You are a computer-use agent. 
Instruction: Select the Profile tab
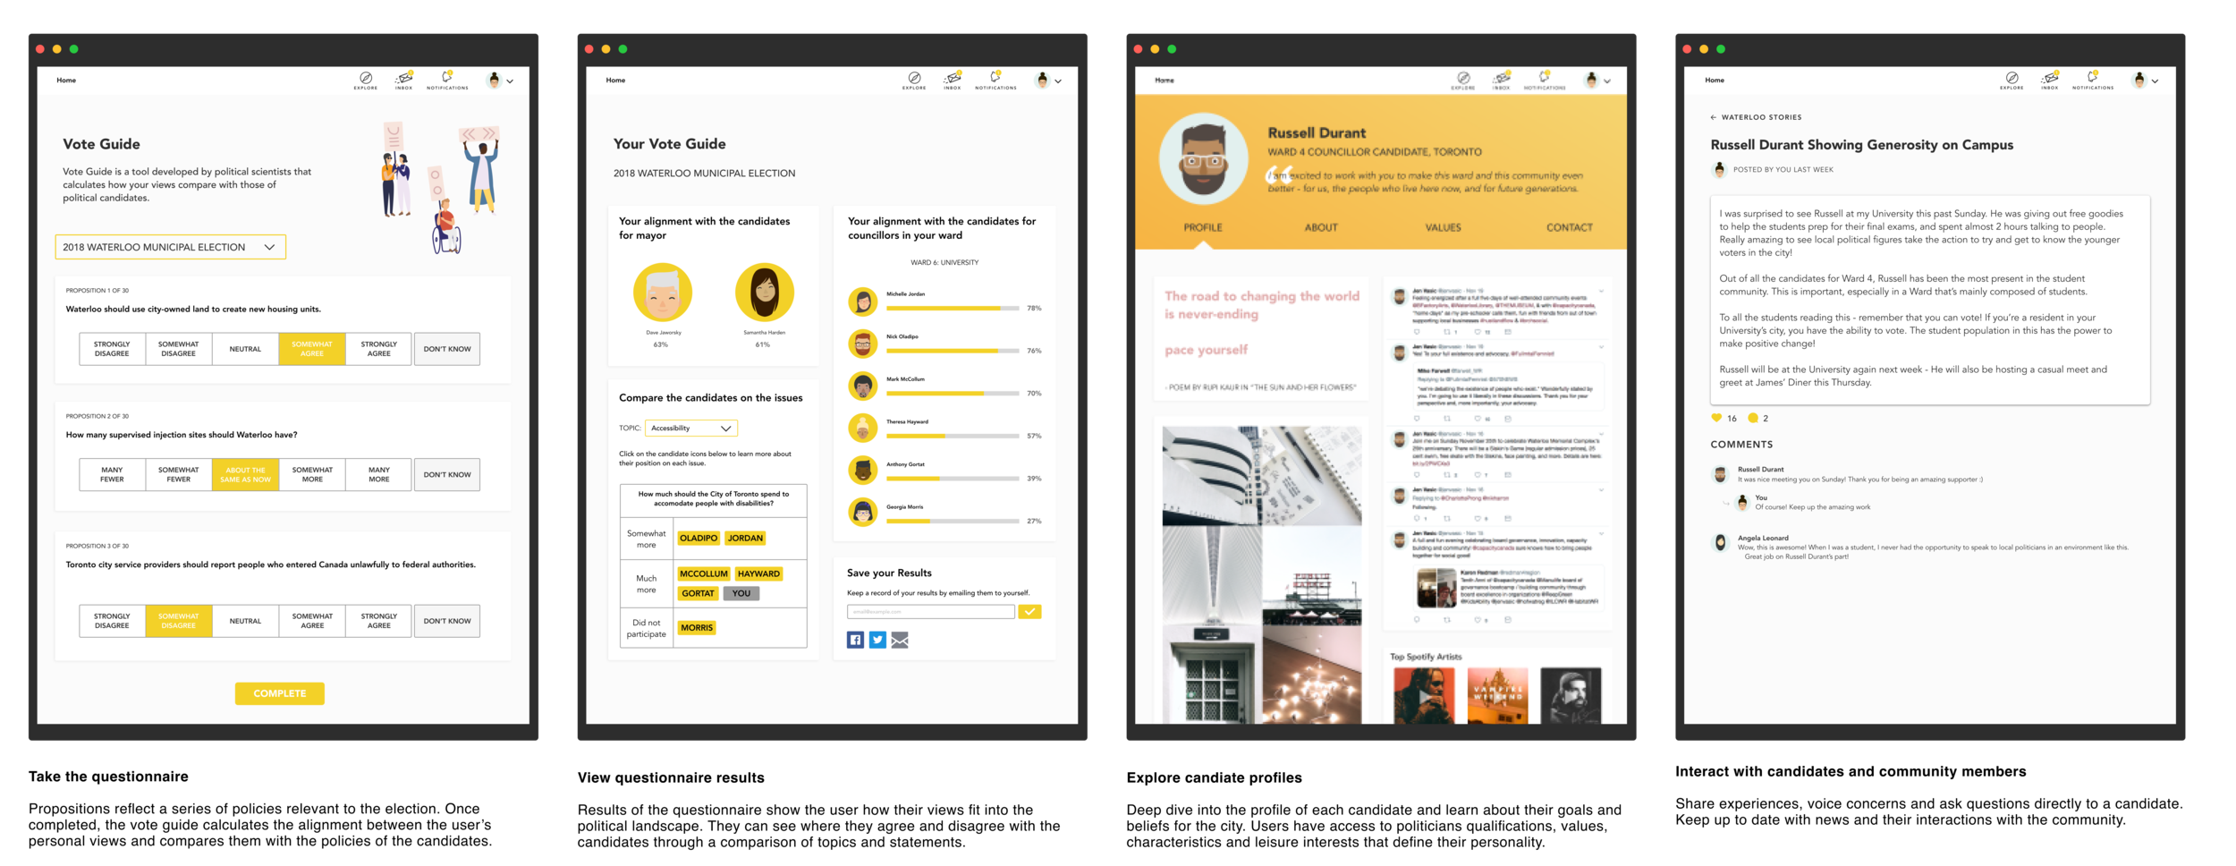click(1203, 227)
